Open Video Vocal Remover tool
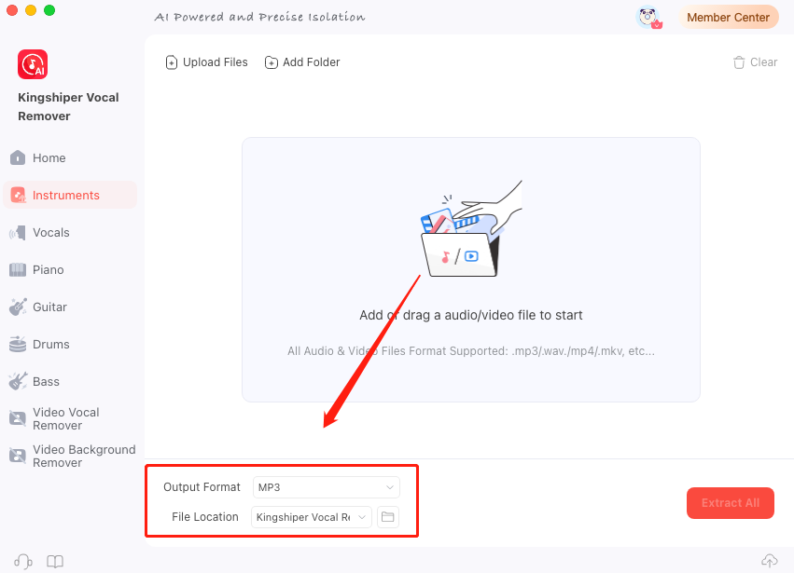Viewport: 794px width, 573px height. pyautogui.click(x=55, y=418)
